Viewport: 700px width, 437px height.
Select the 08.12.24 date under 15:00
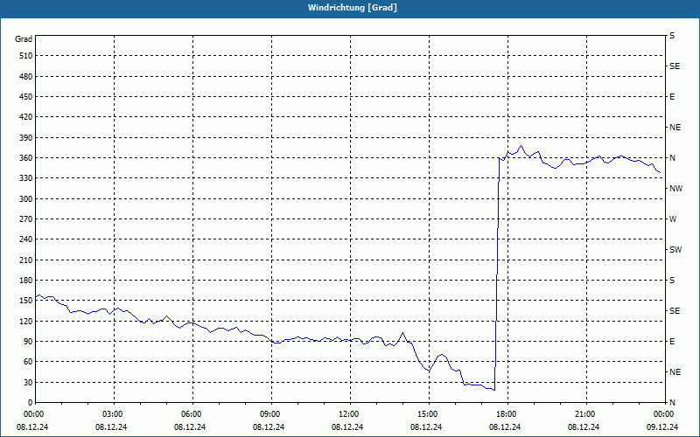point(426,427)
